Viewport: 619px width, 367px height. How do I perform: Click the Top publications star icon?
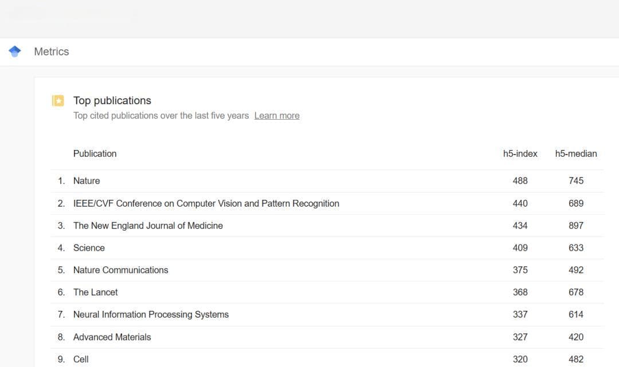[x=58, y=101]
